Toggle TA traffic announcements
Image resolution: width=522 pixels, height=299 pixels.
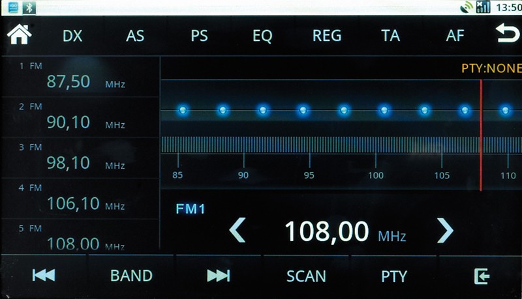tap(390, 36)
